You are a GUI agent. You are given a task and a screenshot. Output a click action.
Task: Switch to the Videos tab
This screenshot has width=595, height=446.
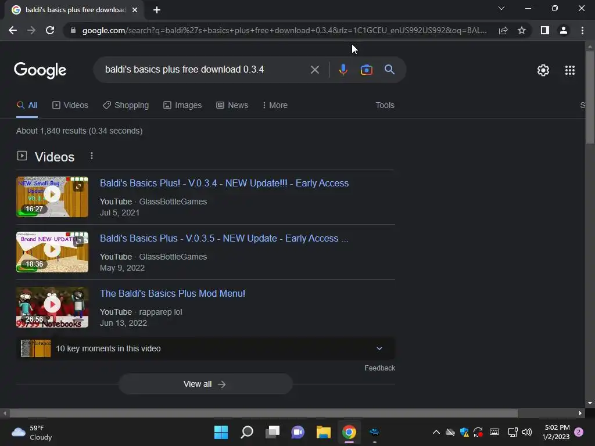[70, 106]
